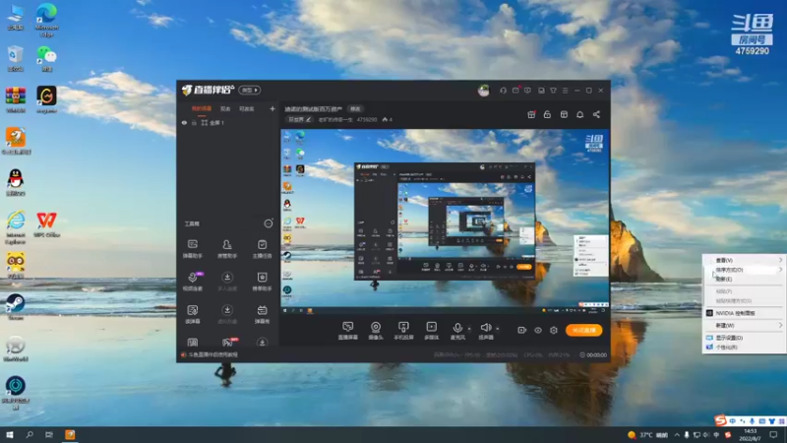Switch to the second scene tab

pyautogui.click(x=225, y=108)
